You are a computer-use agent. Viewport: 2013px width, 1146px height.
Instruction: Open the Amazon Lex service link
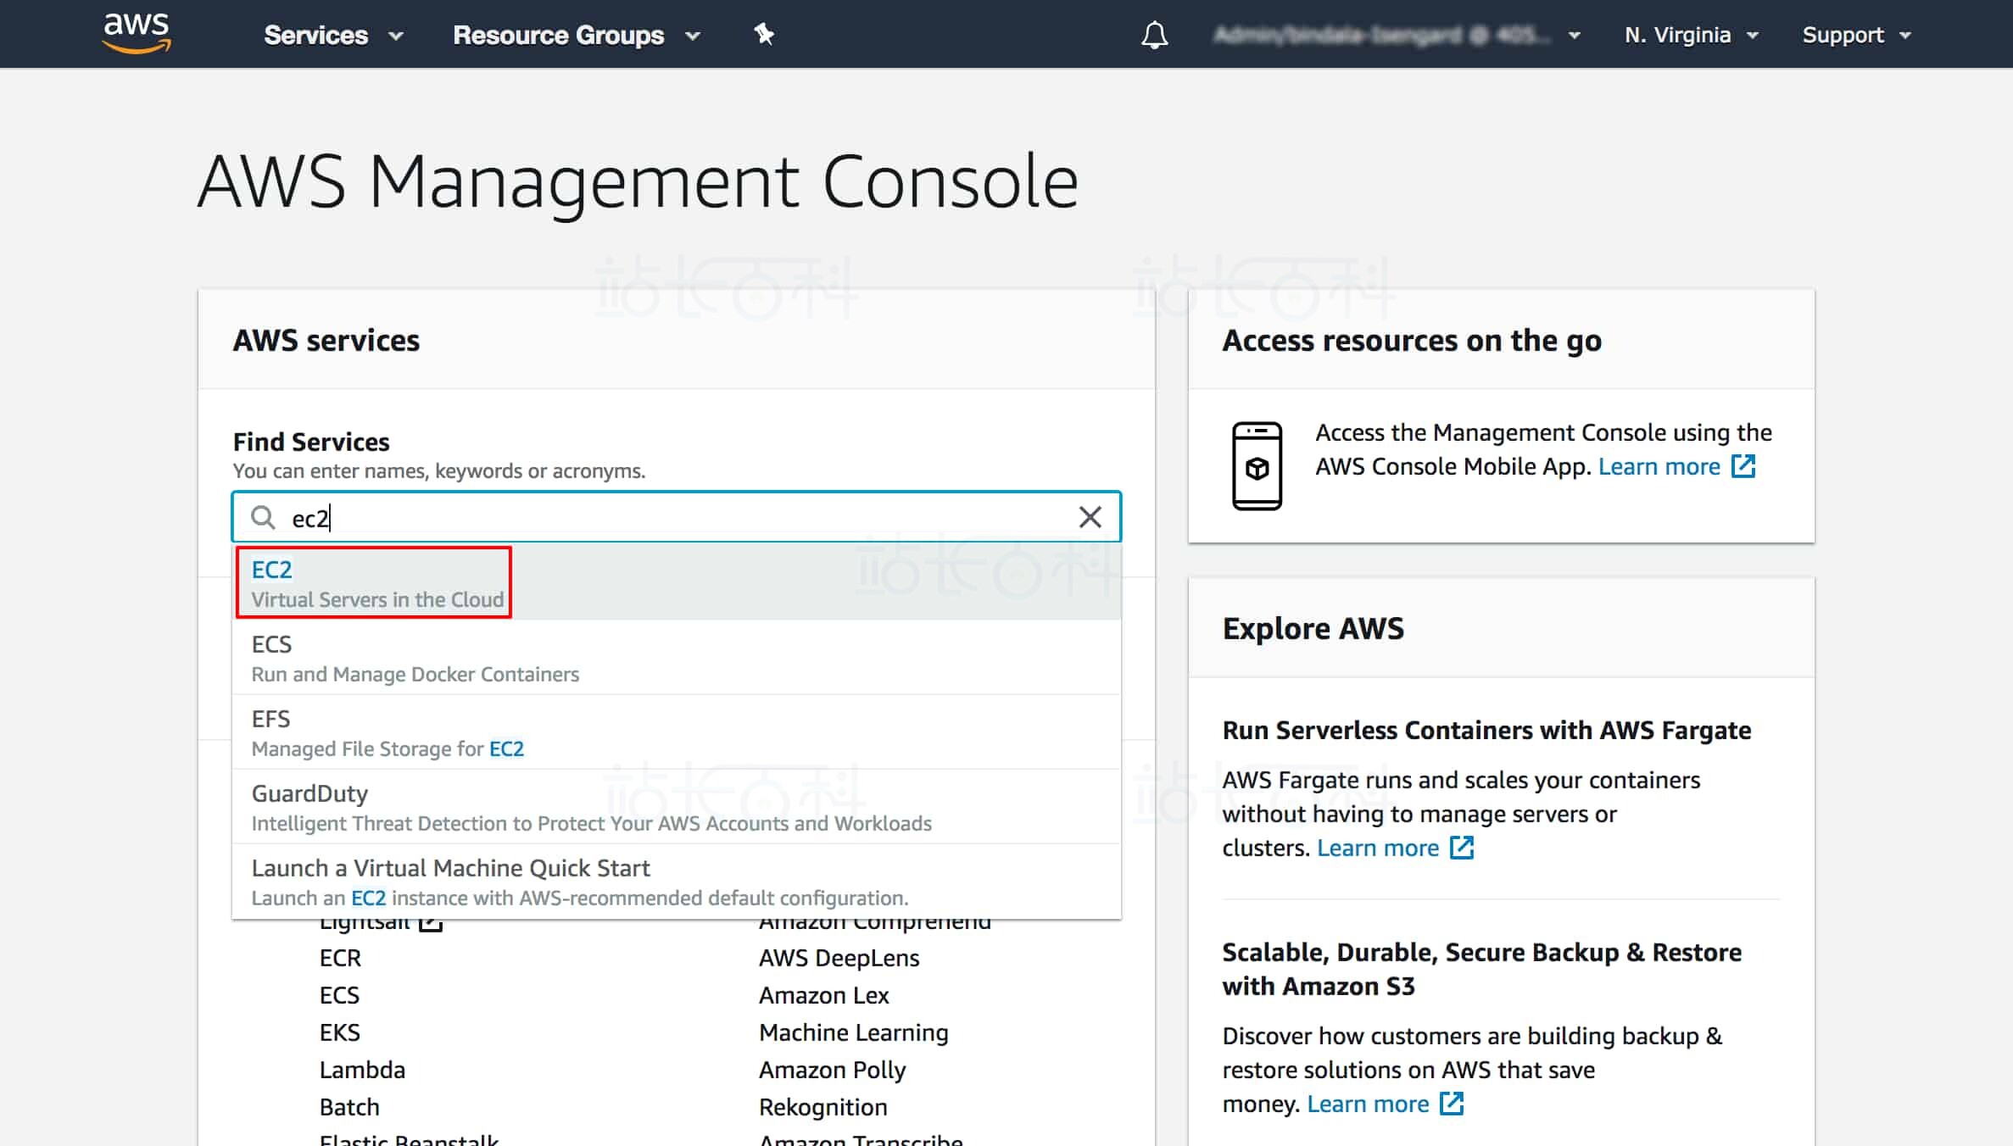pyautogui.click(x=823, y=995)
